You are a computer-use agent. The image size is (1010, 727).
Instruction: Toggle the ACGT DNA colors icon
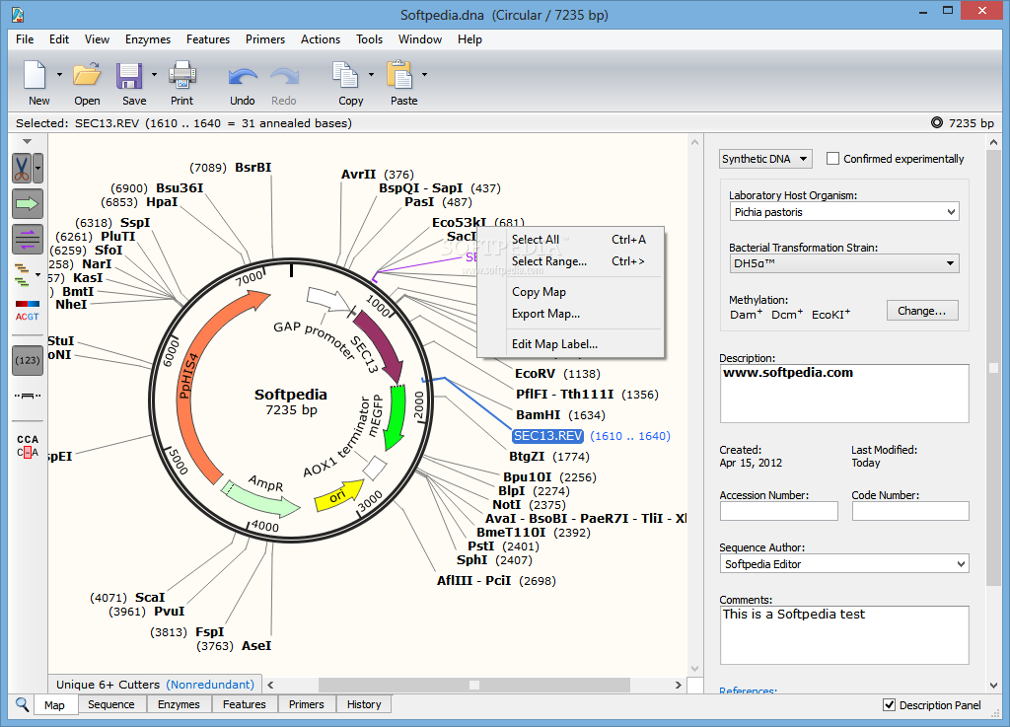point(27,310)
